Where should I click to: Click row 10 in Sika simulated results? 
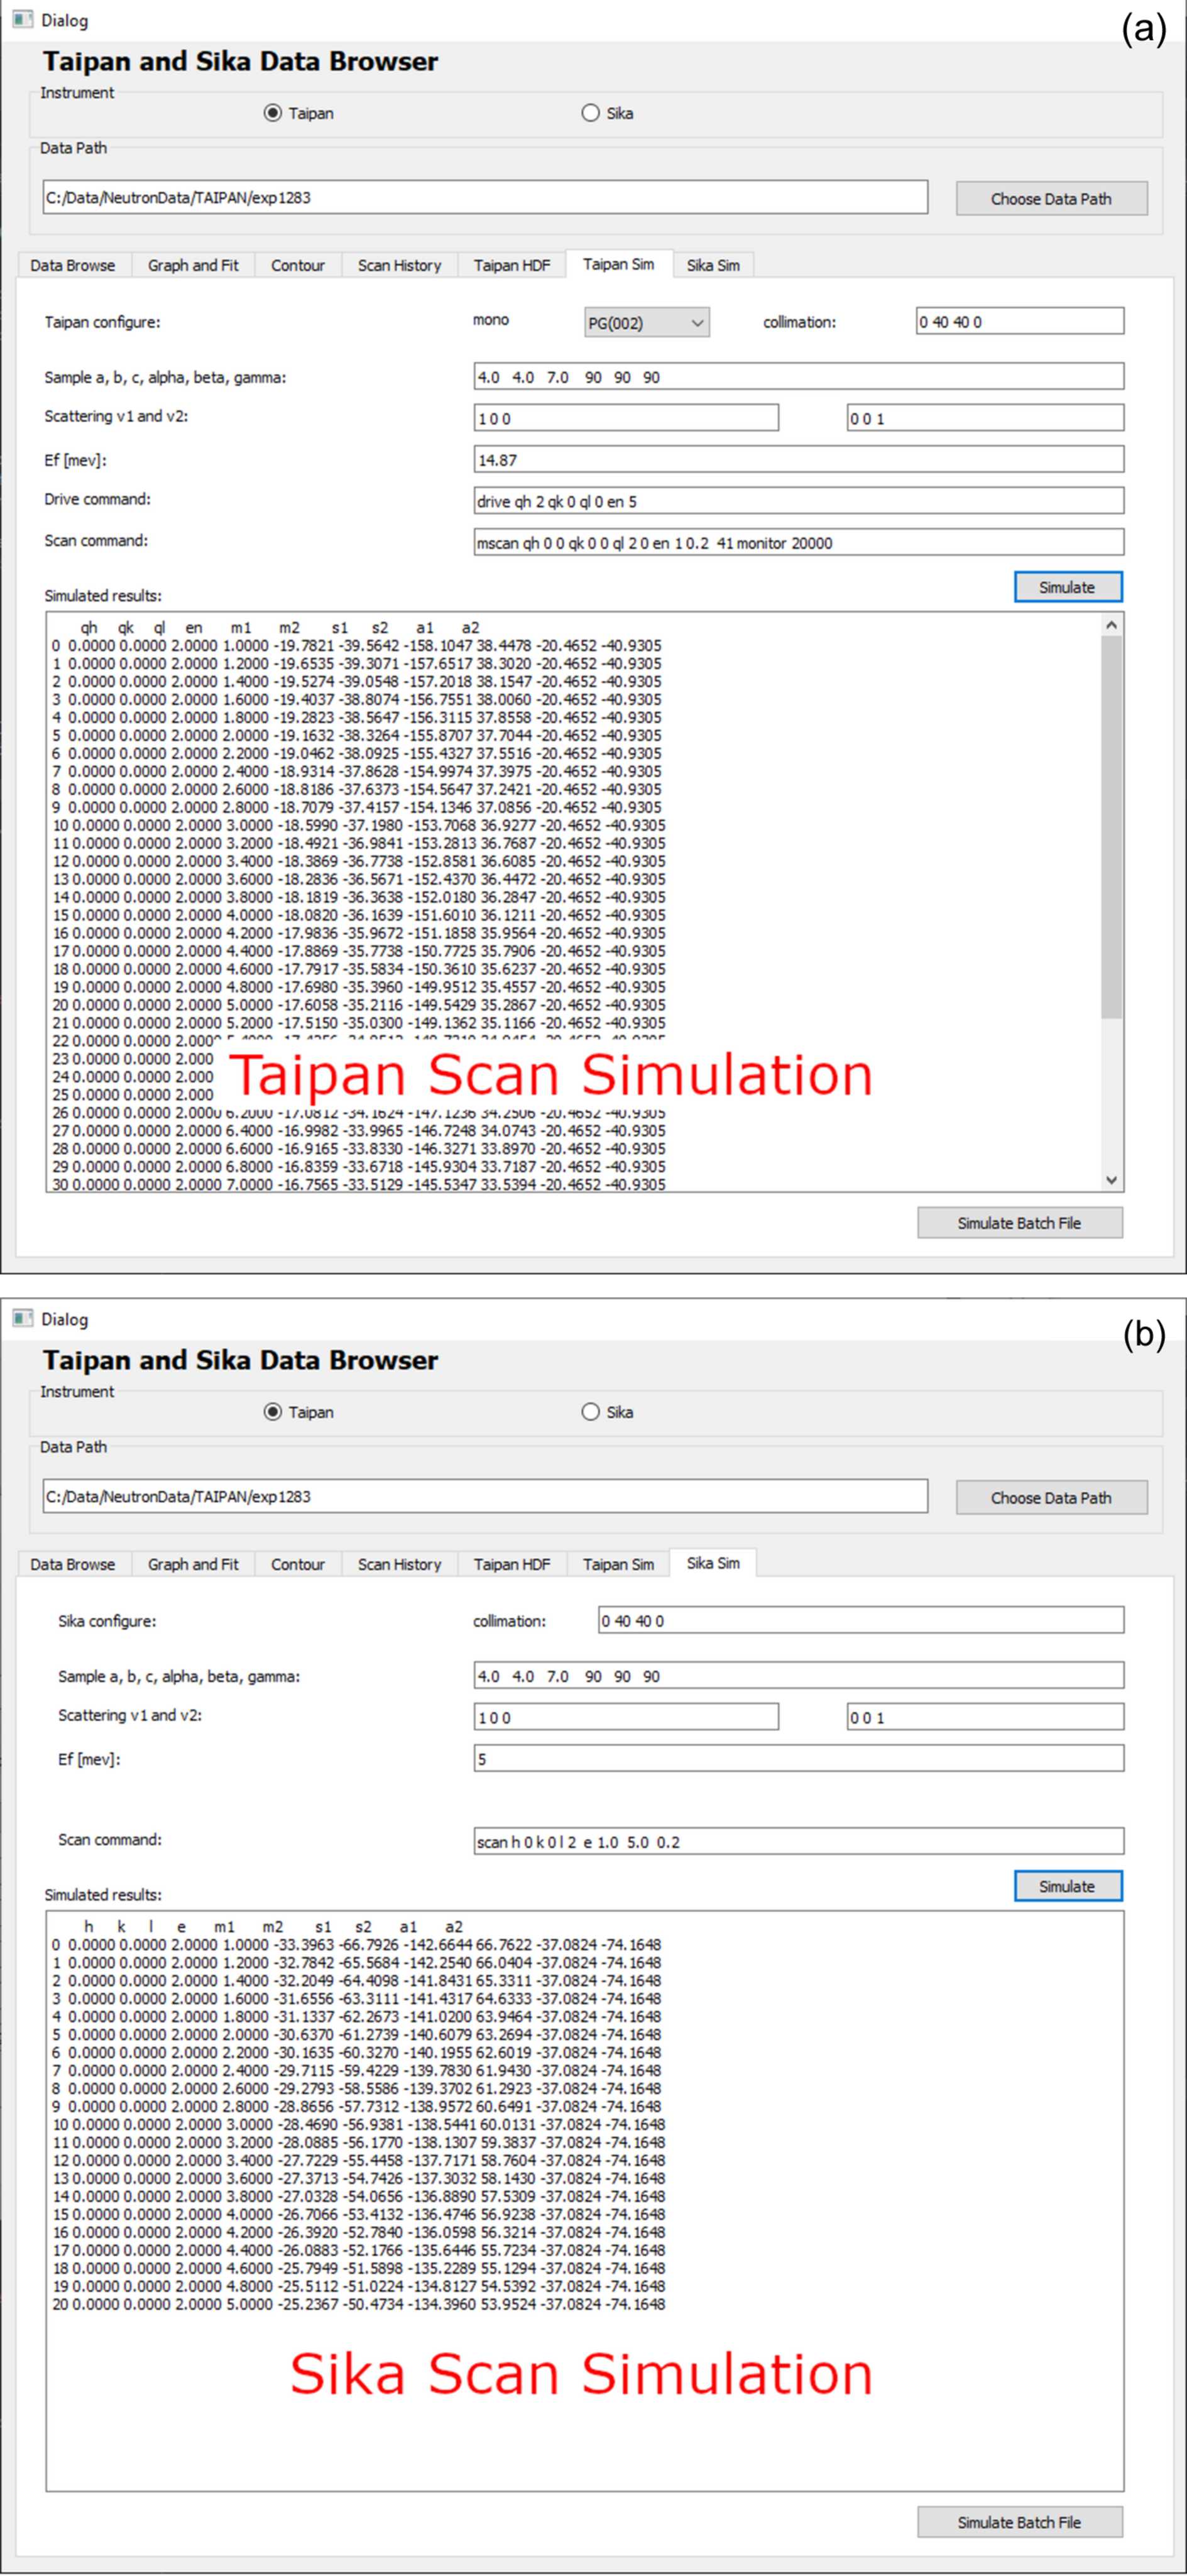tap(359, 2125)
